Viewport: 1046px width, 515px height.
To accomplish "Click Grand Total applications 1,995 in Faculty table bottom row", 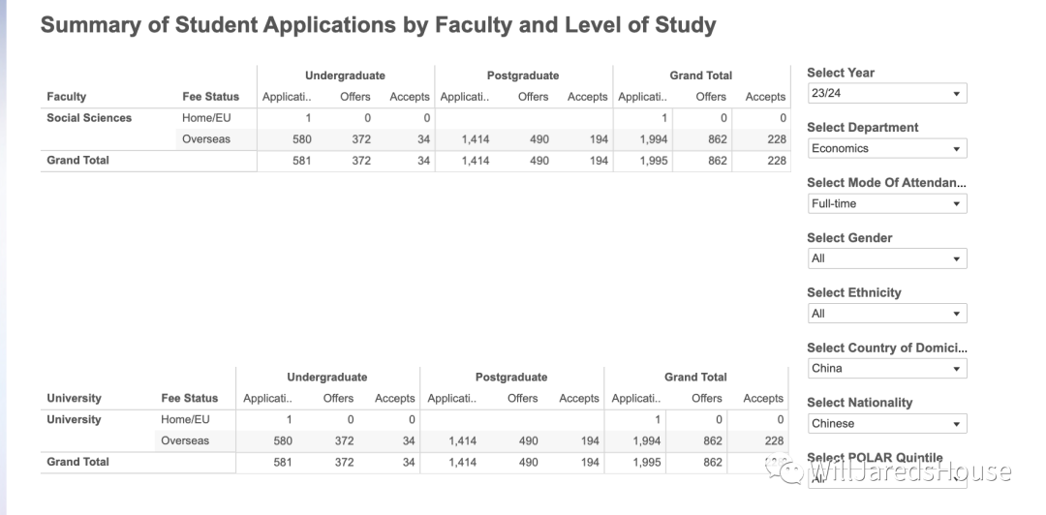I will (x=652, y=160).
